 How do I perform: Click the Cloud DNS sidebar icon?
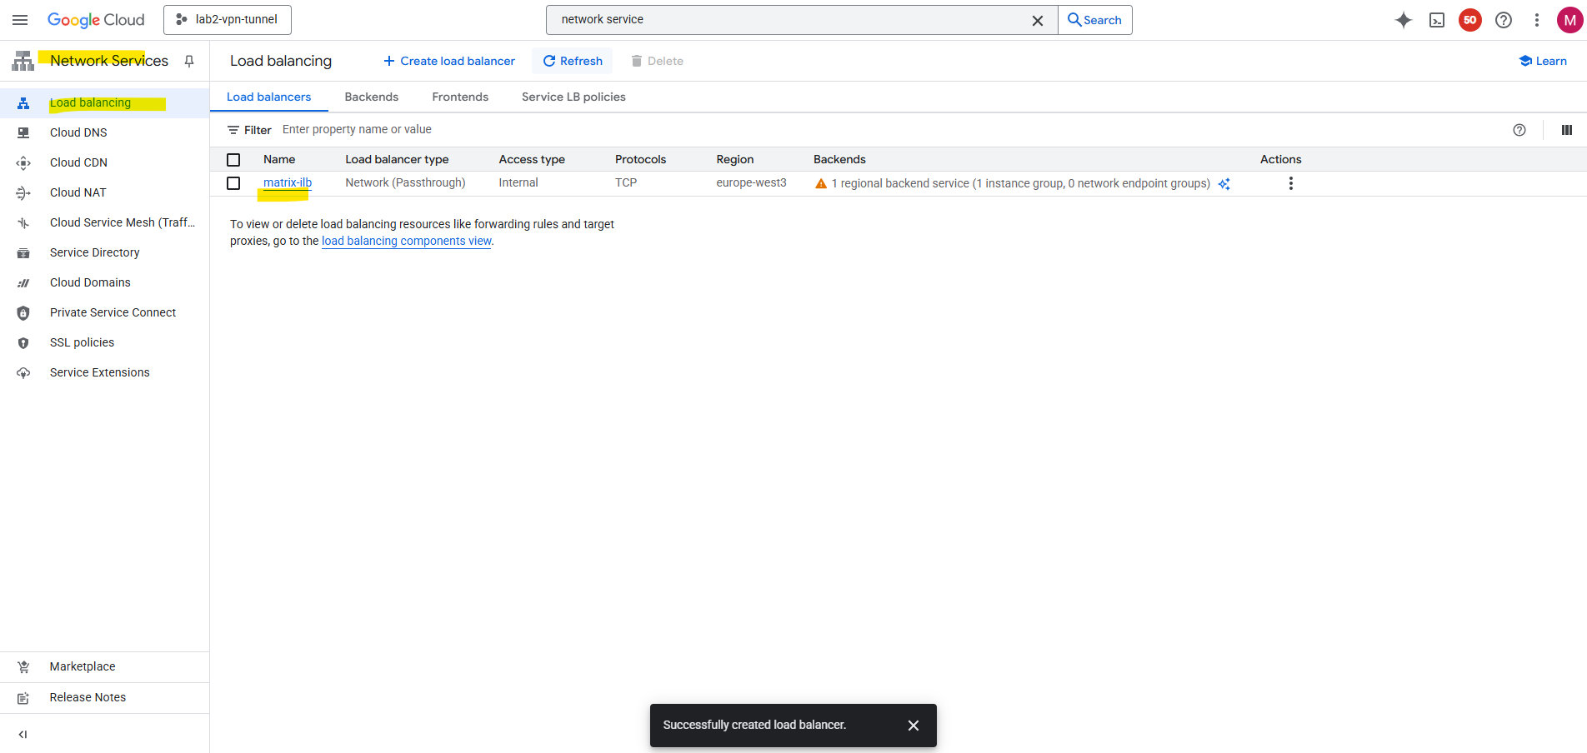click(23, 132)
